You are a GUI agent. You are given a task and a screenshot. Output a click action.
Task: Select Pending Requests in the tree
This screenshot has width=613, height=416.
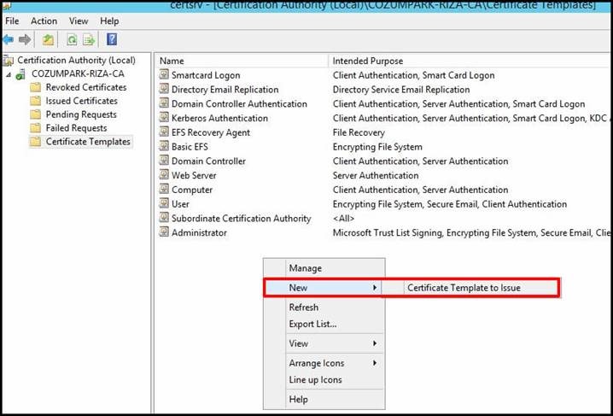(81, 114)
